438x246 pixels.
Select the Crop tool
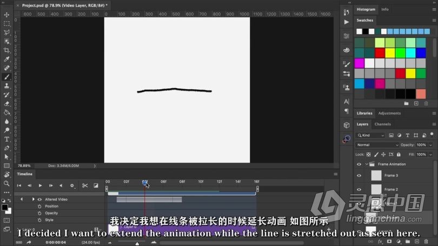[6, 50]
